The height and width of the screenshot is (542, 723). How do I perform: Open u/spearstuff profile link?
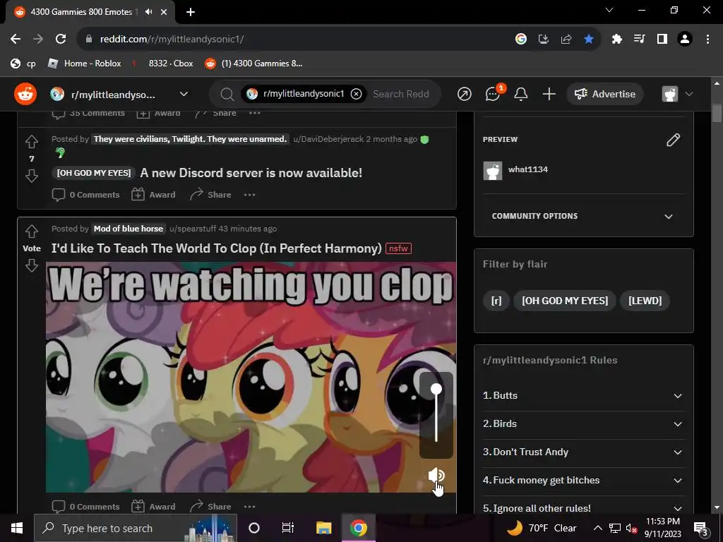(193, 229)
